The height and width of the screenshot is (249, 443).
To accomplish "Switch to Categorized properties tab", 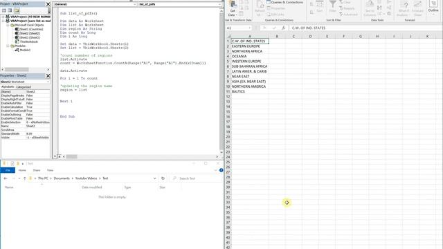I will [24, 87].
